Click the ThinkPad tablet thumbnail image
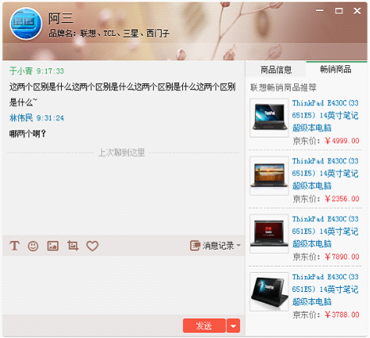The image size is (370, 338). 269,292
